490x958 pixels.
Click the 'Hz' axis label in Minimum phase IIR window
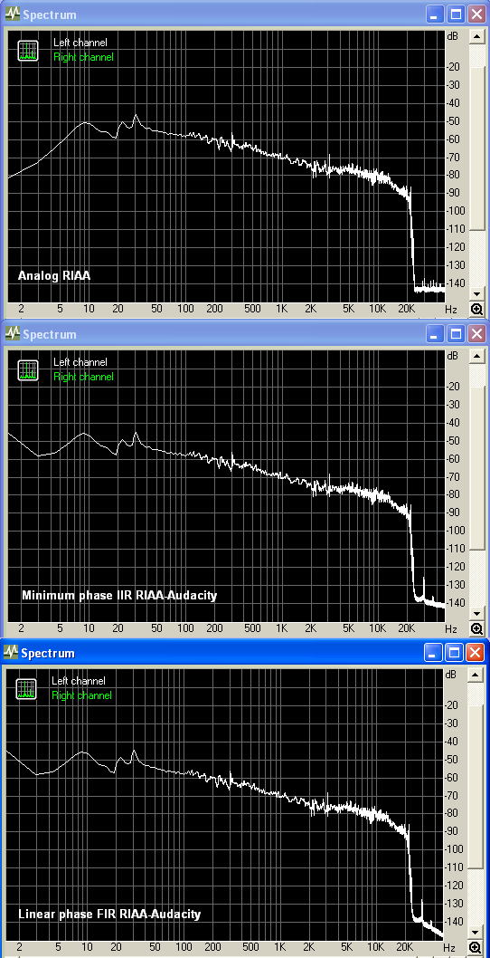(x=451, y=628)
